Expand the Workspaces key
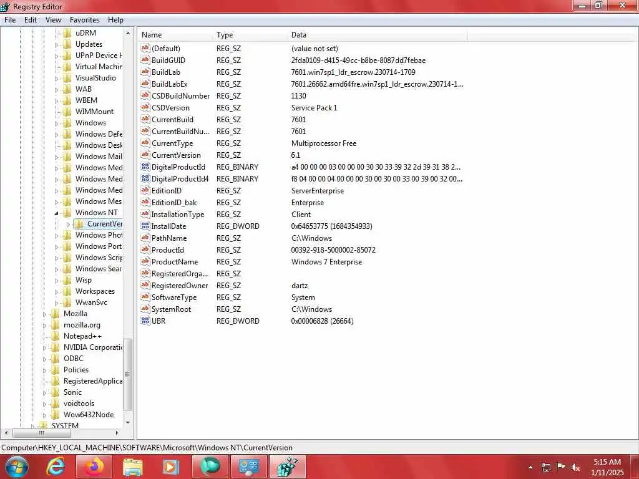 click(x=57, y=292)
